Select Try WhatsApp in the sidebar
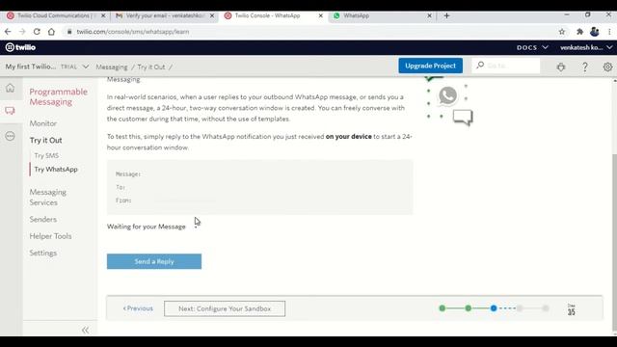This screenshot has height=347, width=617. (x=56, y=170)
